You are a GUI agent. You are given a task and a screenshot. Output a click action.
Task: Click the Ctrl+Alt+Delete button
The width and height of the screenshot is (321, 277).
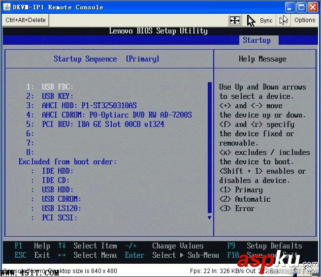click(x=26, y=20)
